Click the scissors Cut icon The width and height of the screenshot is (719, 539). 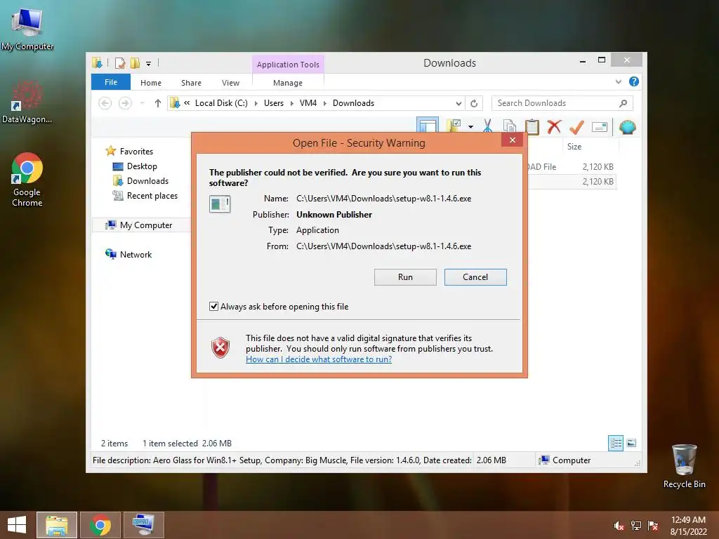point(487,126)
